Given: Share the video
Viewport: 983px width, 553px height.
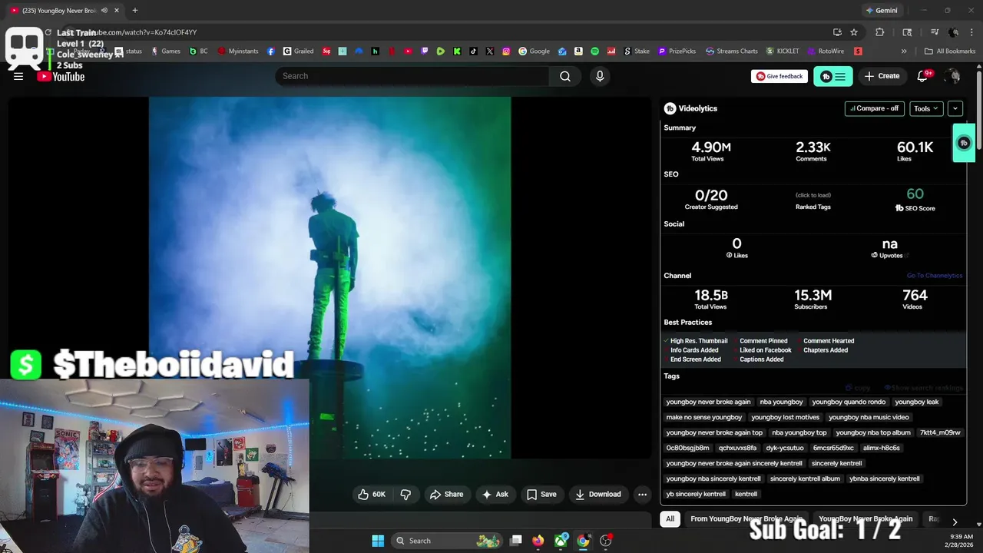Looking at the screenshot, I should (446, 494).
